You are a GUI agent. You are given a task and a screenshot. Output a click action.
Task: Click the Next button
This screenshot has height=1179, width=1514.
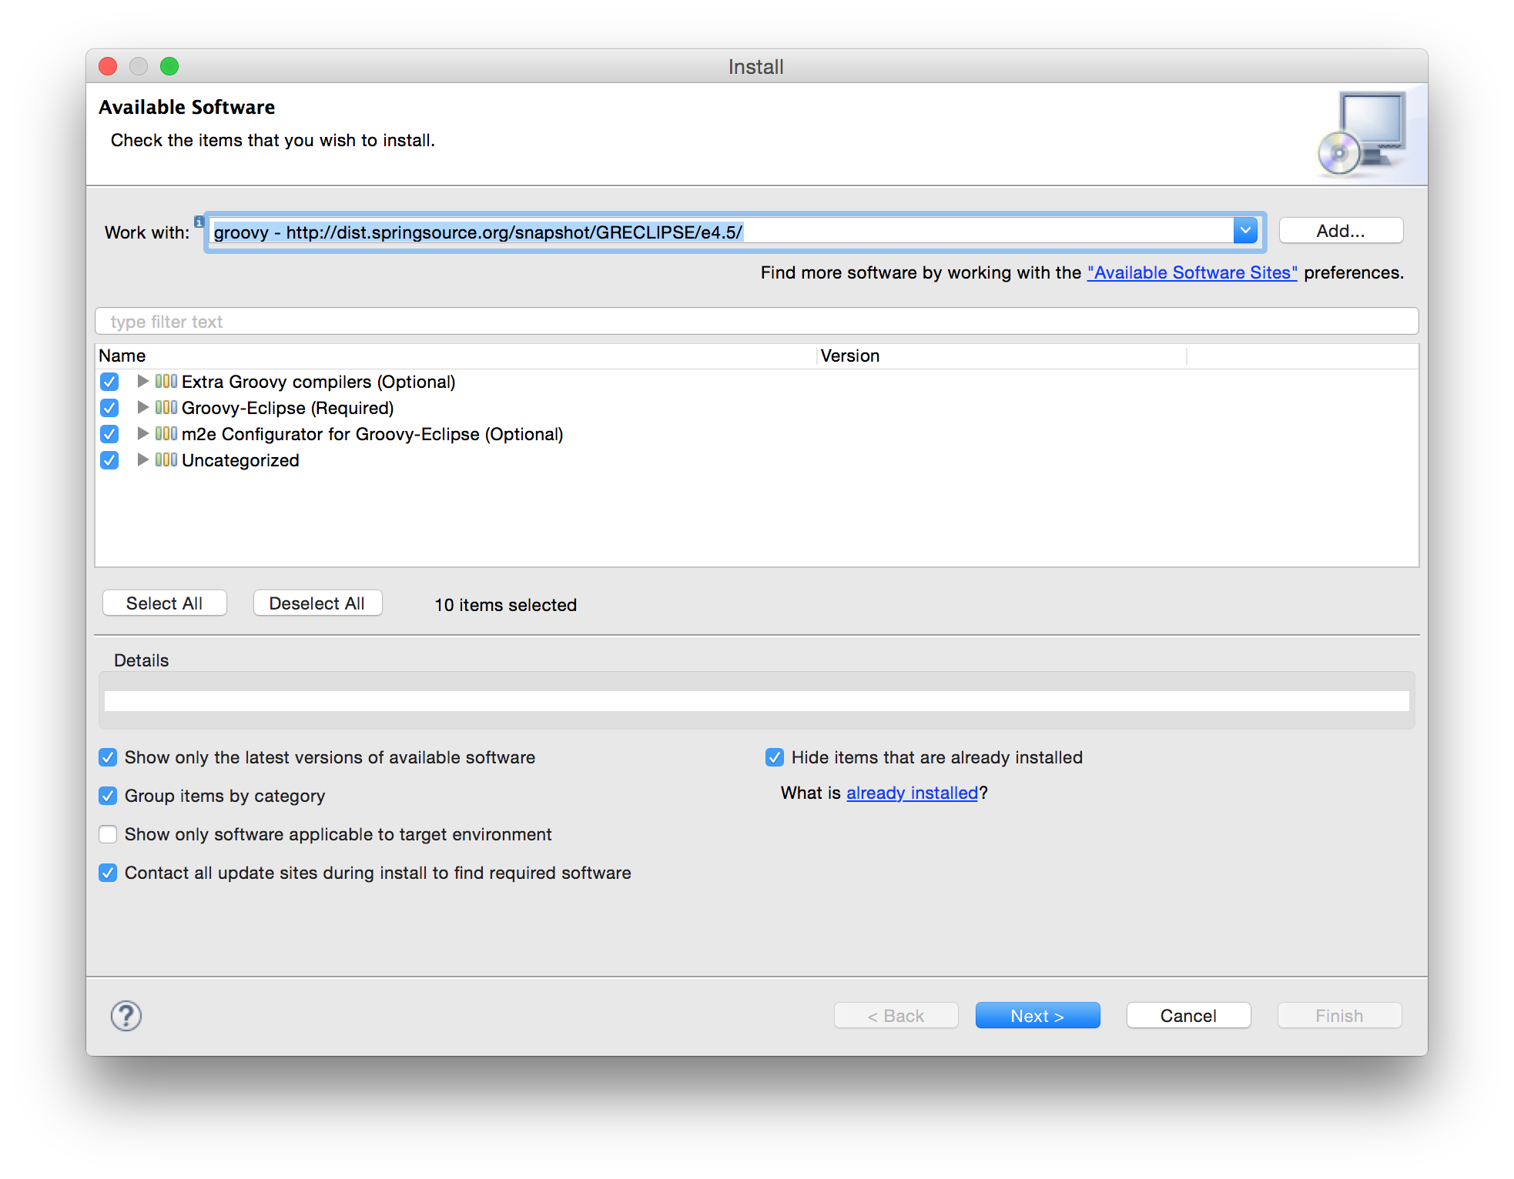tap(1037, 1015)
